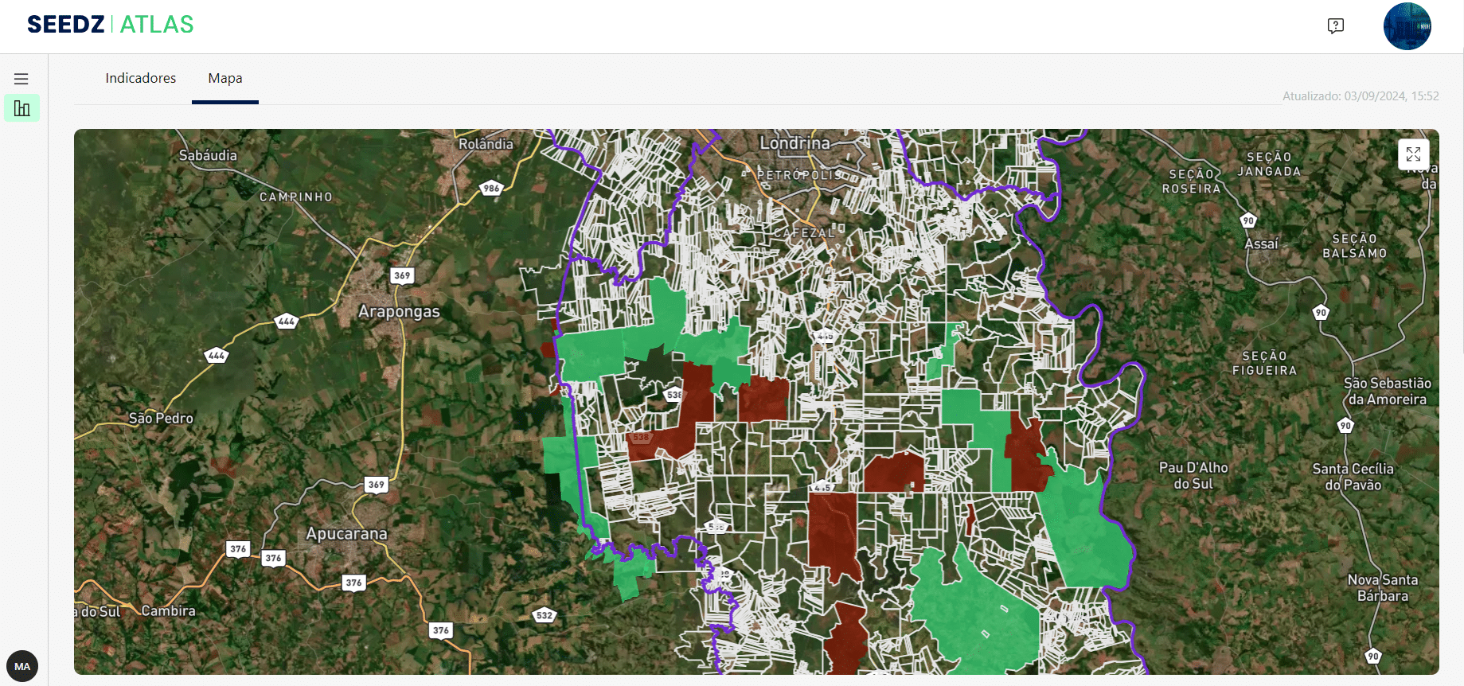Click the Assaí town label
This screenshot has width=1464, height=686.
pyautogui.click(x=1262, y=244)
